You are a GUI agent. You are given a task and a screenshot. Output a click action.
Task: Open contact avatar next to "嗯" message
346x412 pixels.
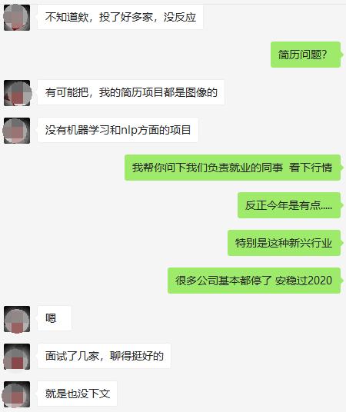coord(17,319)
